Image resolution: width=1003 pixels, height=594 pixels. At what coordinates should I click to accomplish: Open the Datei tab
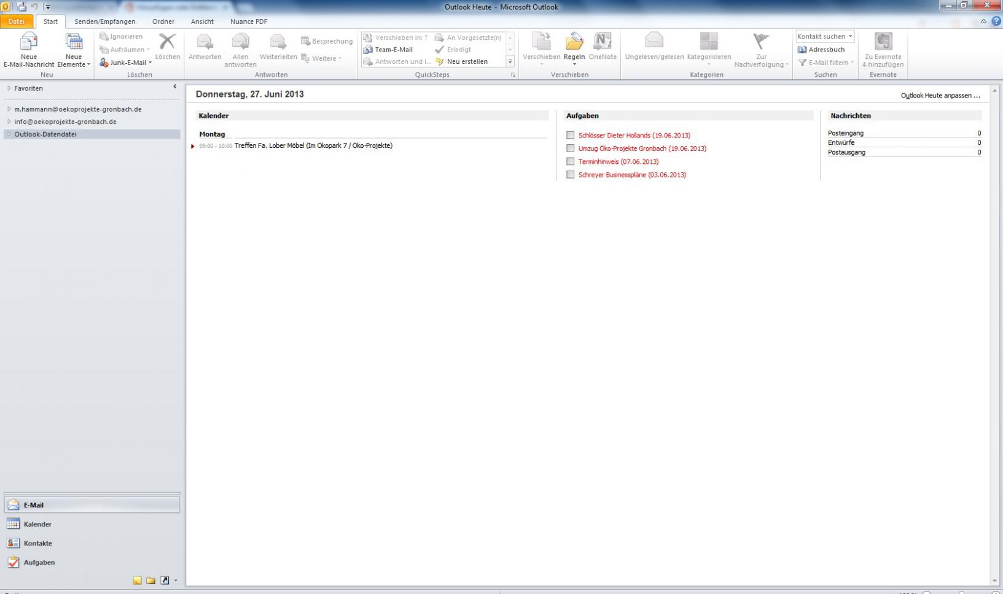click(x=17, y=21)
